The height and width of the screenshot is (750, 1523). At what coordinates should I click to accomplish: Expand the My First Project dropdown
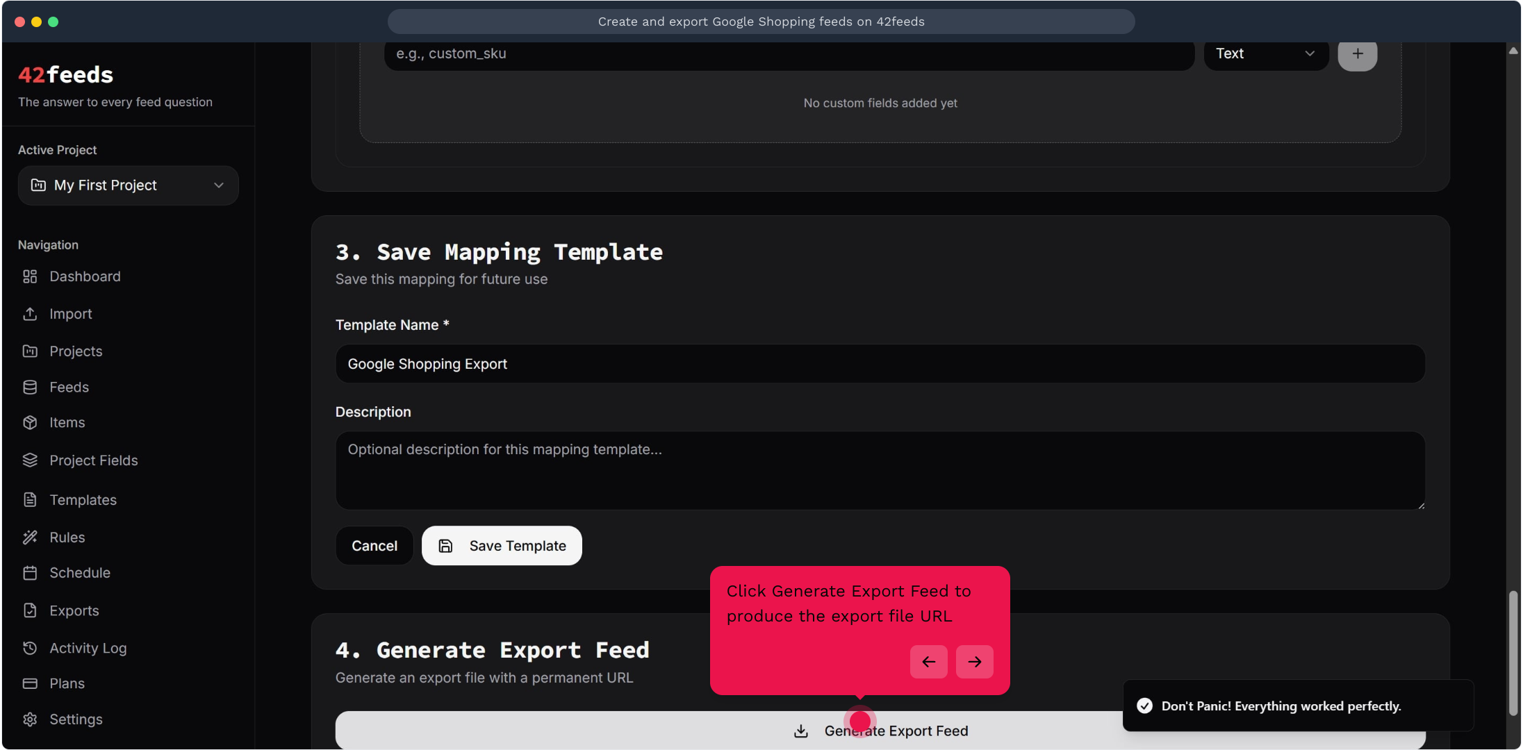coord(129,185)
